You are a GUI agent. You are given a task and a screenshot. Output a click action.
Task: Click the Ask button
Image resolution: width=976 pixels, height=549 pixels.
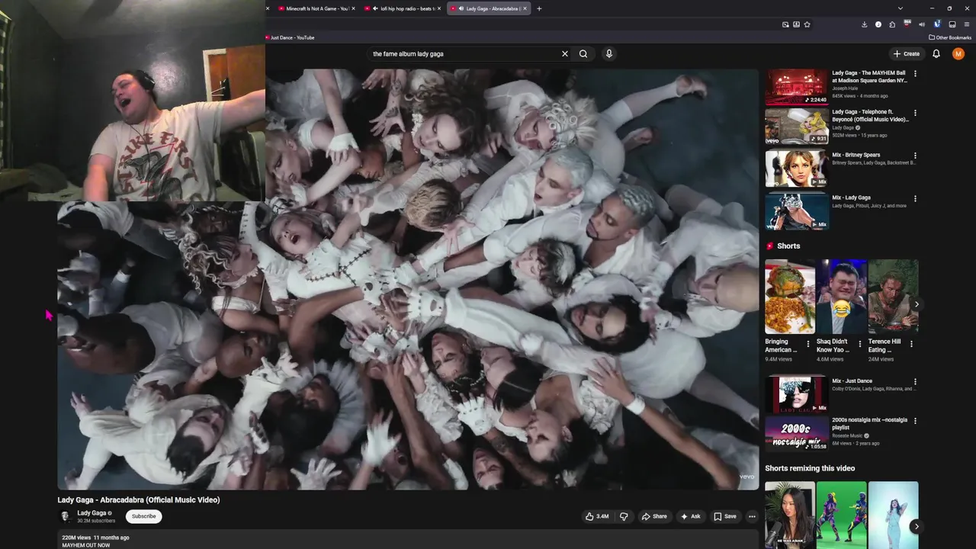click(691, 516)
